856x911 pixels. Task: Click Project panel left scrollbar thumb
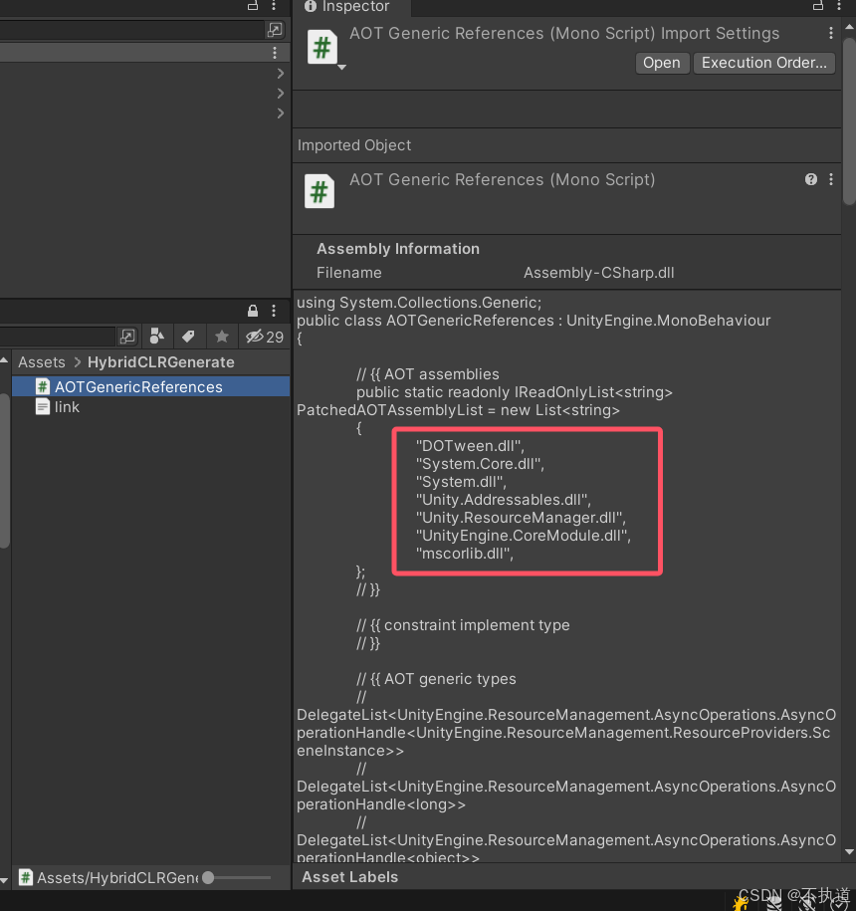pyautogui.click(x=5, y=471)
